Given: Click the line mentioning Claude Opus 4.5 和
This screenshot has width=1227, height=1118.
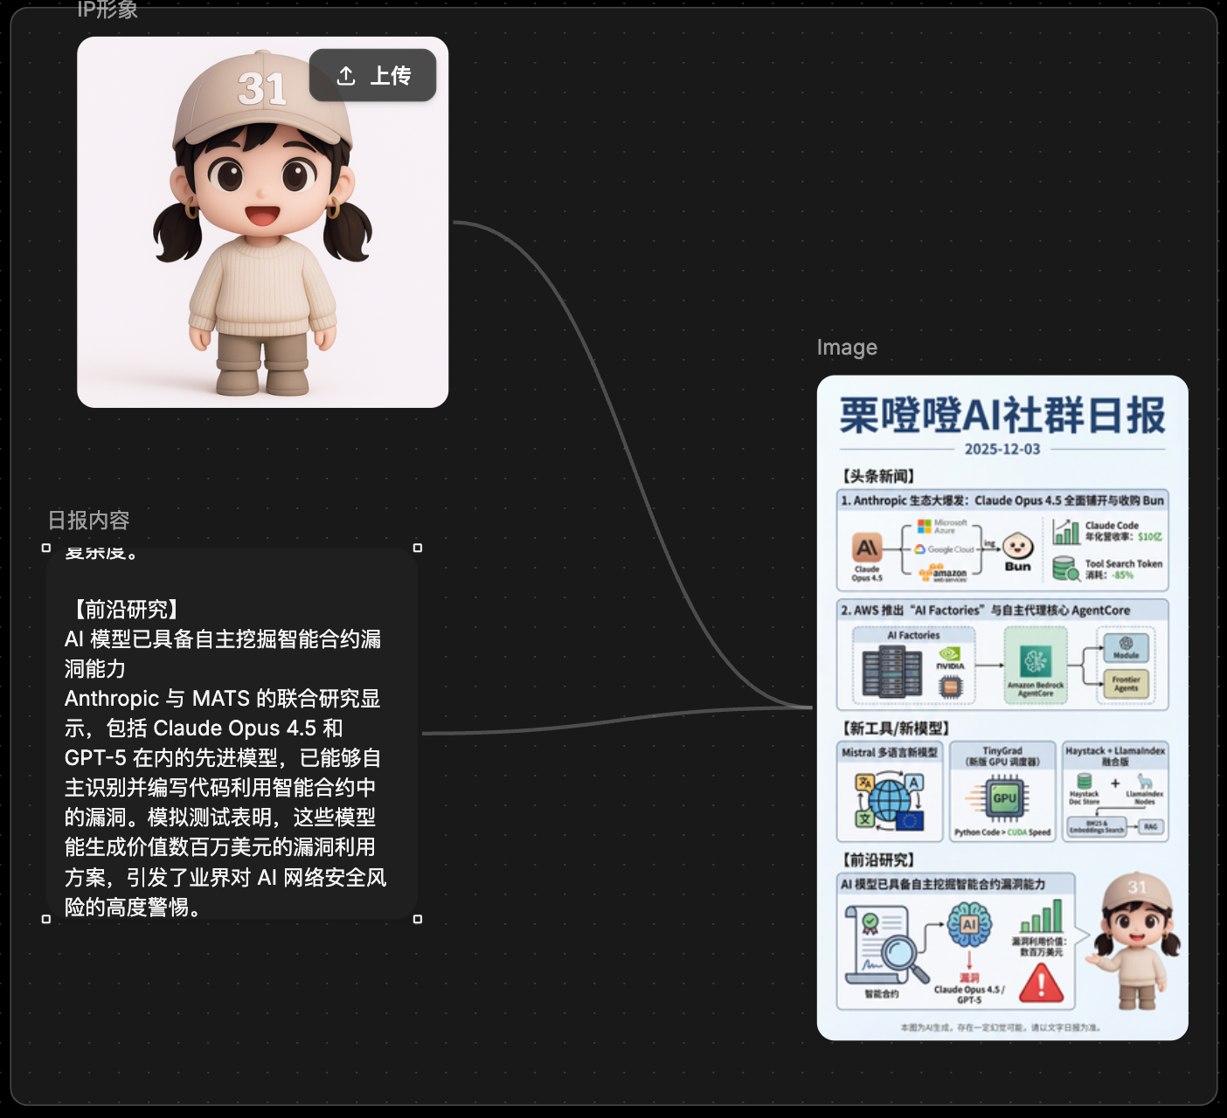Looking at the screenshot, I should pos(204,728).
